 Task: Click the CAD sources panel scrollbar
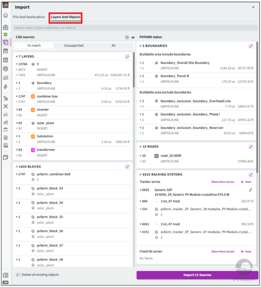[x=134, y=70]
